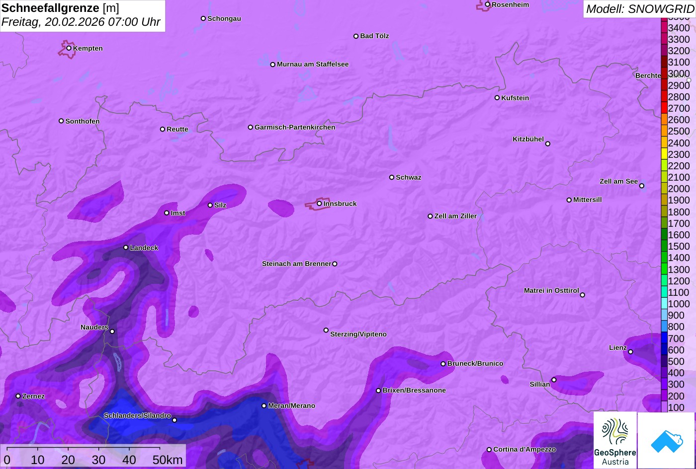Click the 'Modell: SNOWGRID' label
The width and height of the screenshot is (696, 469).
(640, 9)
